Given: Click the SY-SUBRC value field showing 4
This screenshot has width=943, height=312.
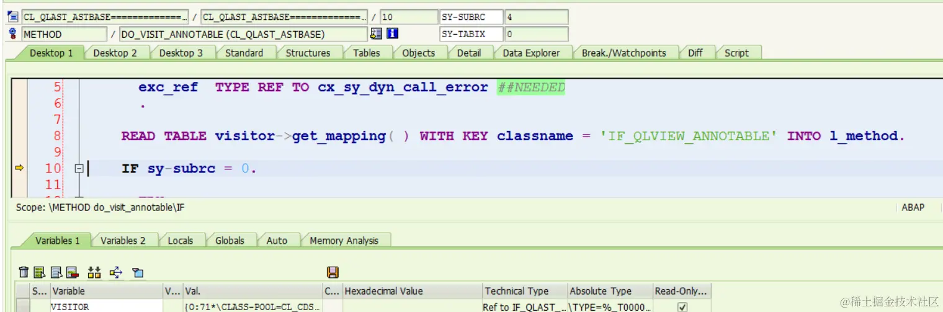Looking at the screenshot, I should (536, 17).
